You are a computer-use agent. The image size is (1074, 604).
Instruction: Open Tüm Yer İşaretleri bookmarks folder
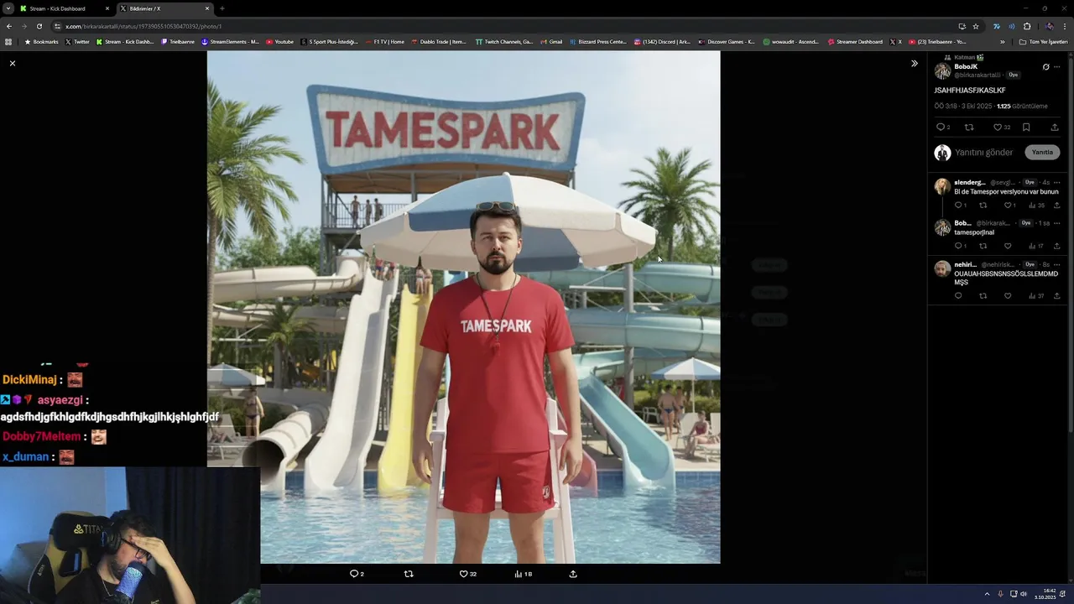1044,41
